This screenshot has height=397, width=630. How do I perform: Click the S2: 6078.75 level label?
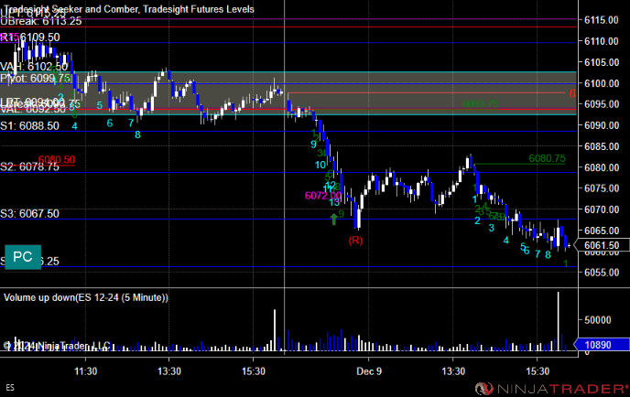click(29, 167)
